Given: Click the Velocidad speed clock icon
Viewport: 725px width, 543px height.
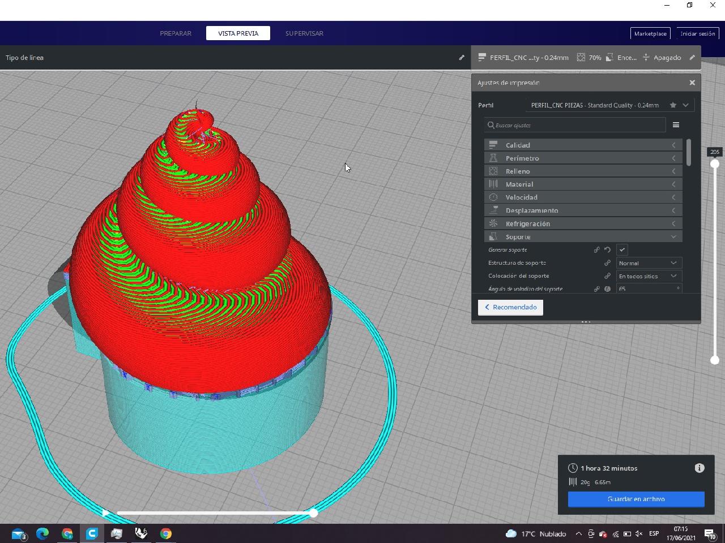Looking at the screenshot, I should 493,197.
